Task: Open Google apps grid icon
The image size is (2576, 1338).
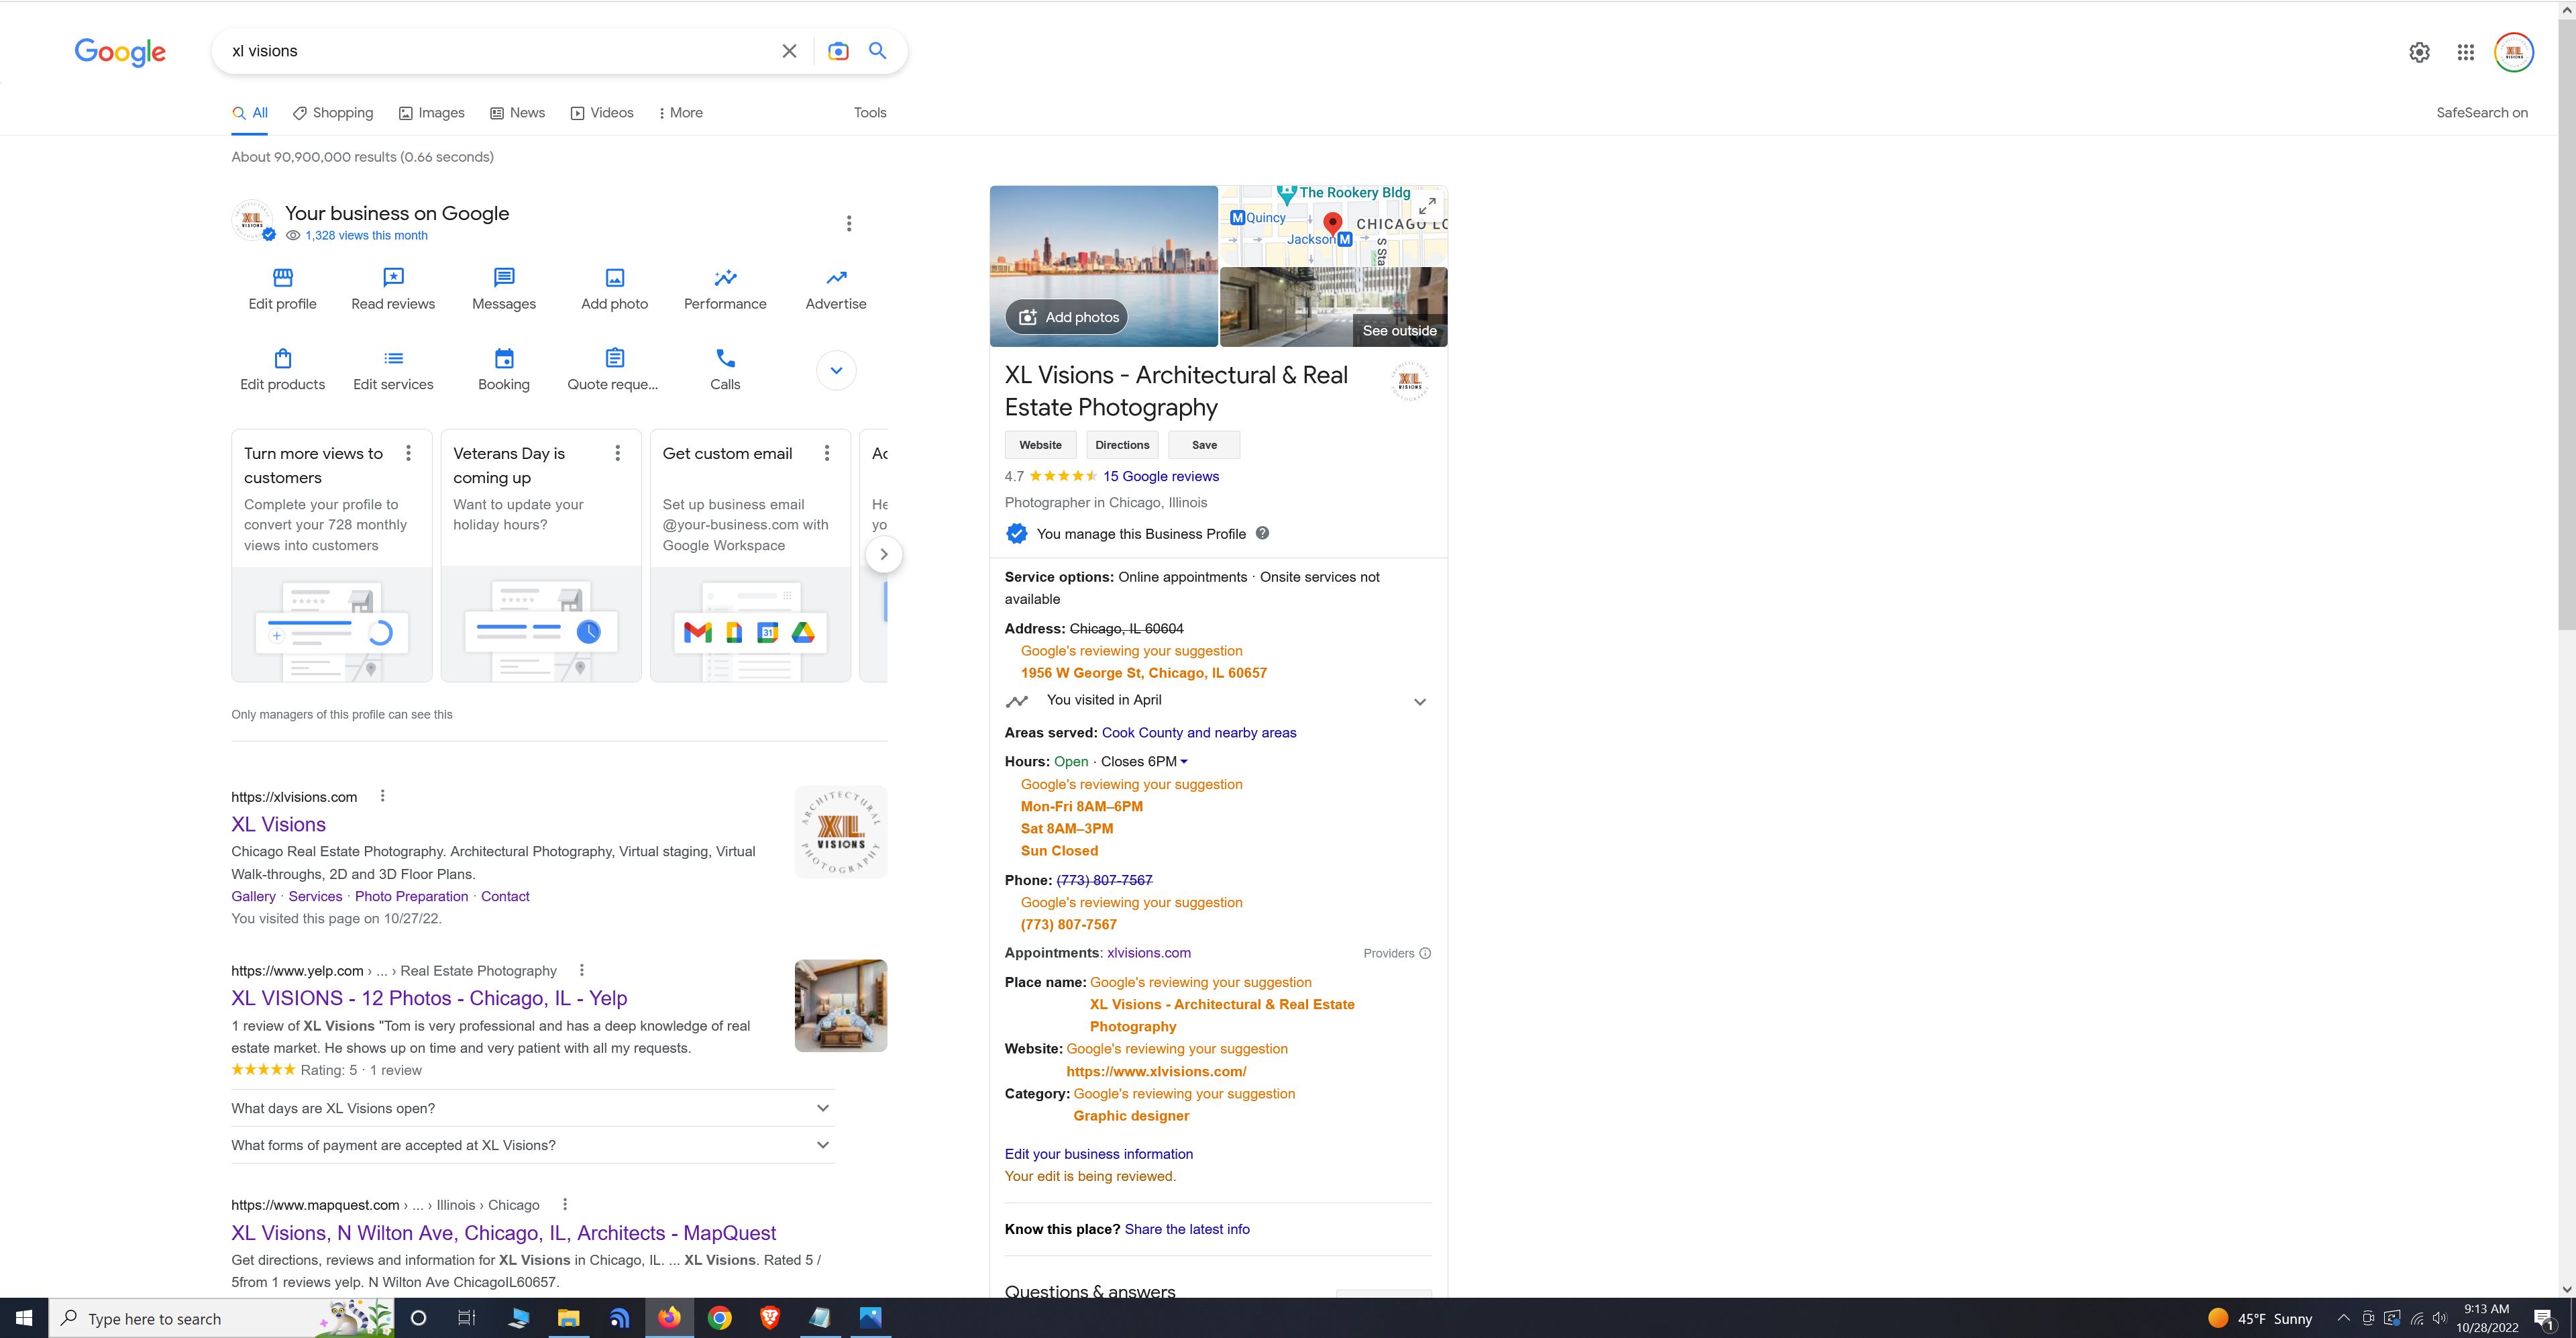Action: [2466, 52]
